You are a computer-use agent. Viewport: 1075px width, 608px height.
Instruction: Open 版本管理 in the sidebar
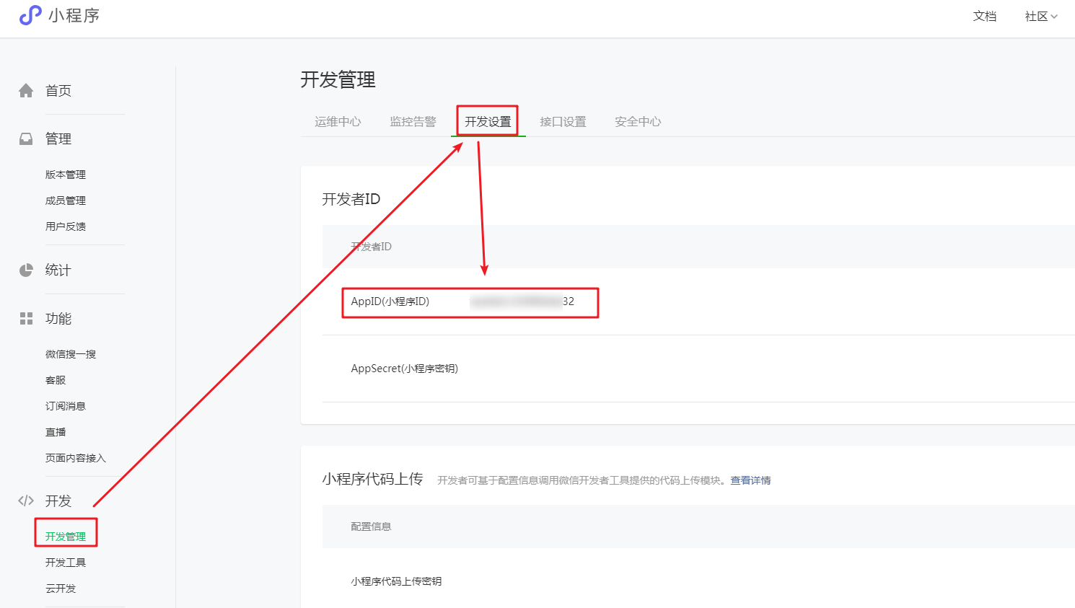pyautogui.click(x=66, y=175)
